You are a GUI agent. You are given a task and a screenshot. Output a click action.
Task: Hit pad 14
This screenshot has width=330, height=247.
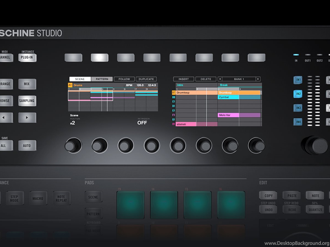click(x=164, y=205)
